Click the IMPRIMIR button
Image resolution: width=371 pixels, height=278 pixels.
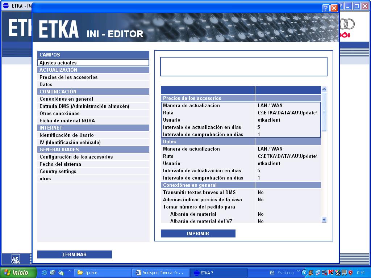198,233
